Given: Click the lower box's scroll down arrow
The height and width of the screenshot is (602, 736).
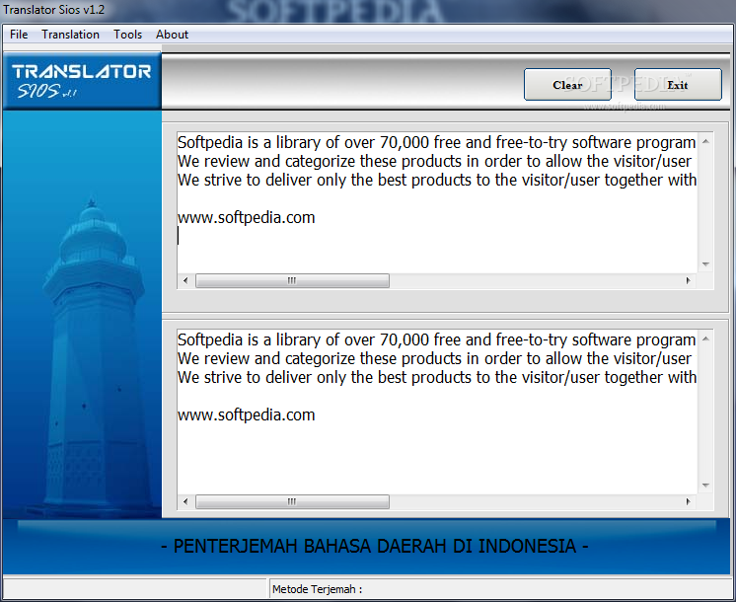Looking at the screenshot, I should [x=705, y=486].
